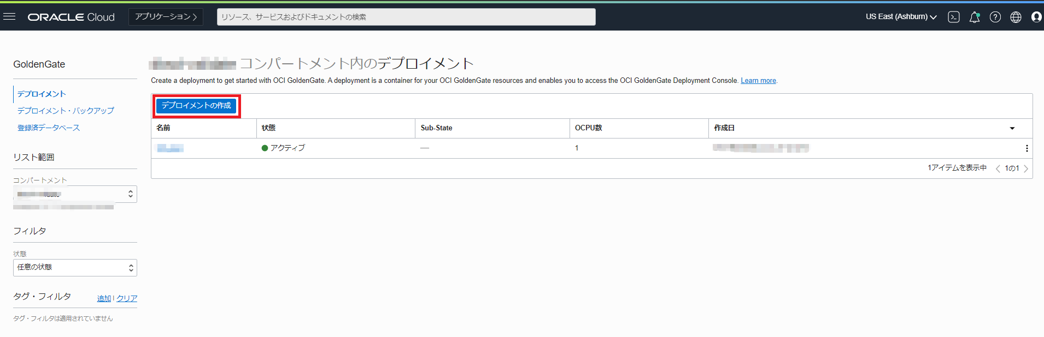Click the OCPU value 1
The image size is (1044, 337).
click(577, 148)
